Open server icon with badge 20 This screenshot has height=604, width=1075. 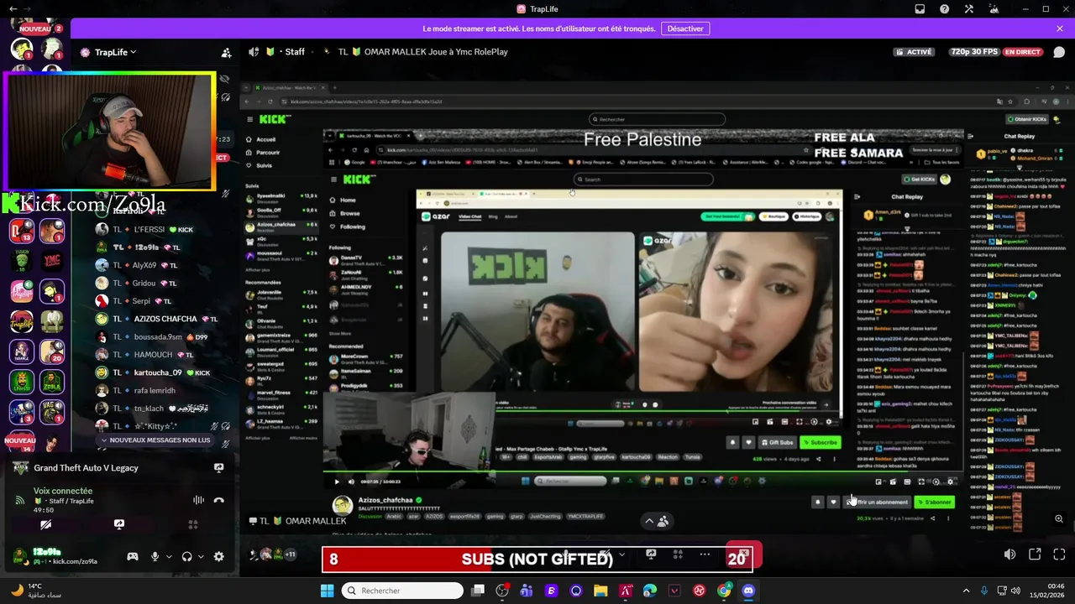[52, 351]
